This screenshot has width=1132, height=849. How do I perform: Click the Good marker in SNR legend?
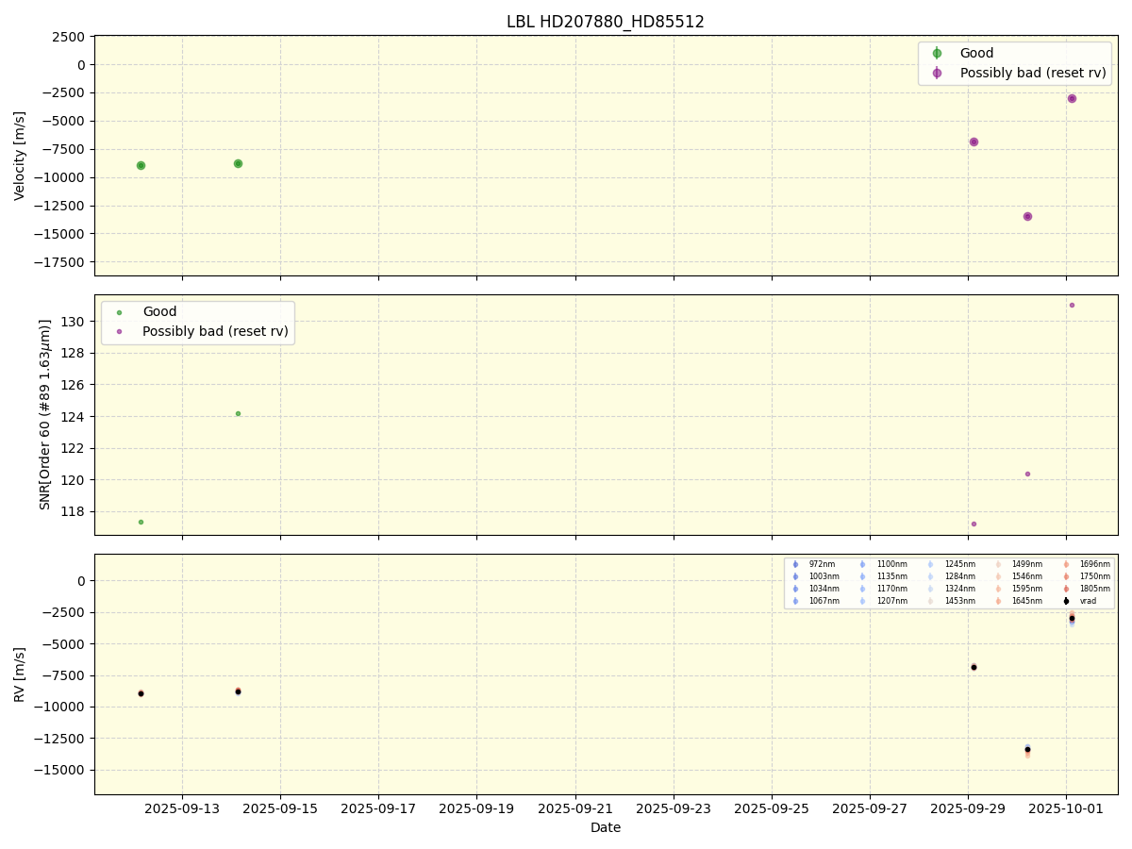(119, 312)
